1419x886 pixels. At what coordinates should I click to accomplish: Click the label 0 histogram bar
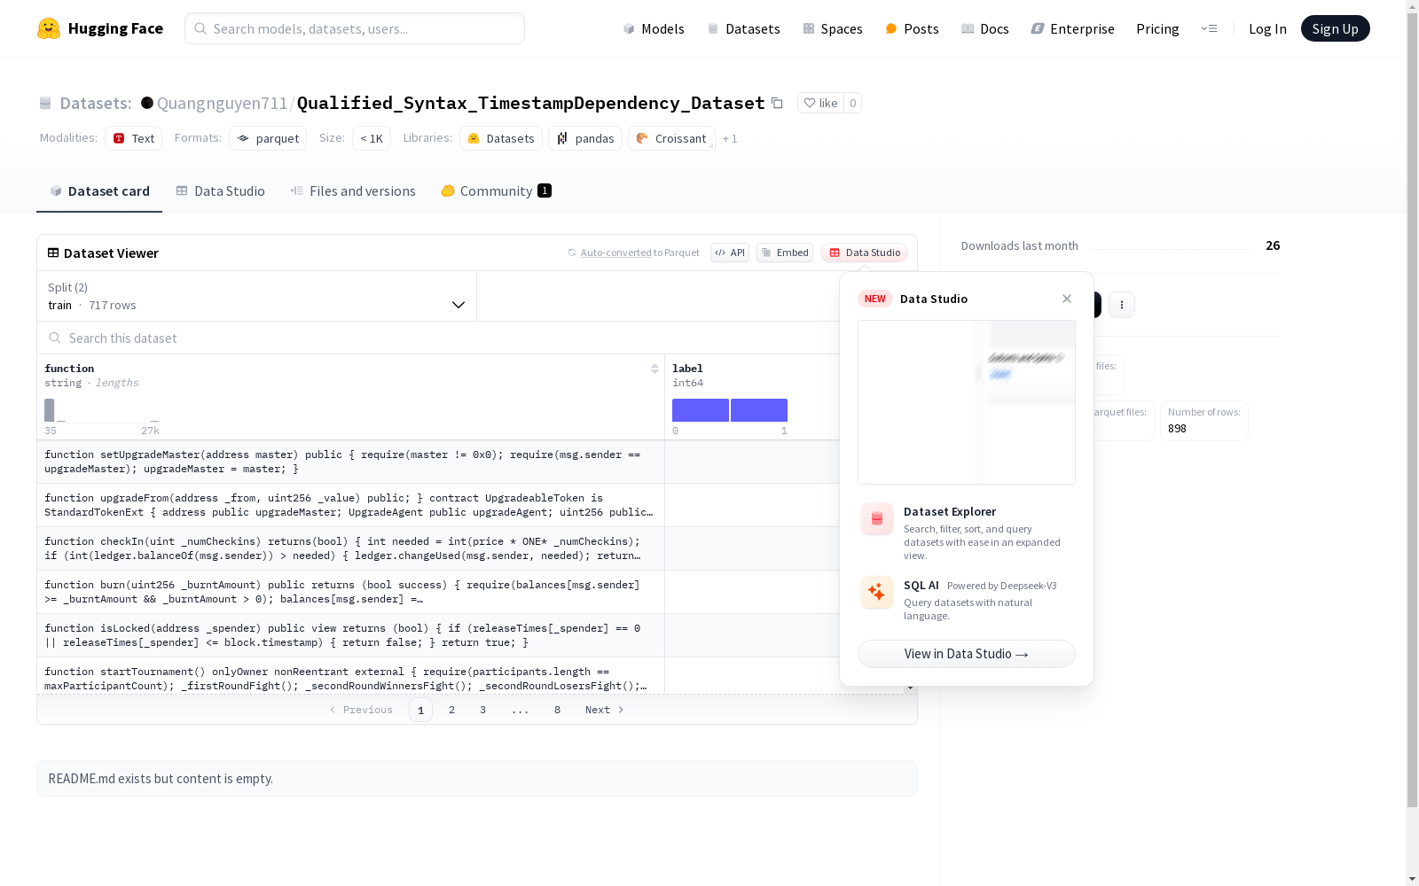[701, 410]
